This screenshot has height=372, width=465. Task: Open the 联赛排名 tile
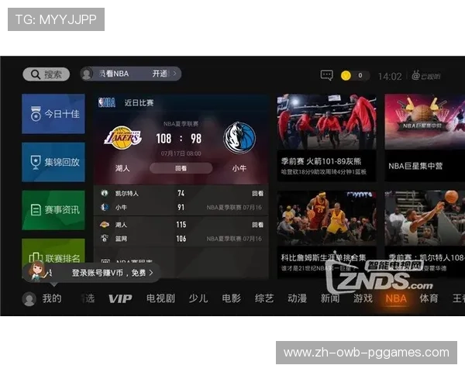[53, 252]
